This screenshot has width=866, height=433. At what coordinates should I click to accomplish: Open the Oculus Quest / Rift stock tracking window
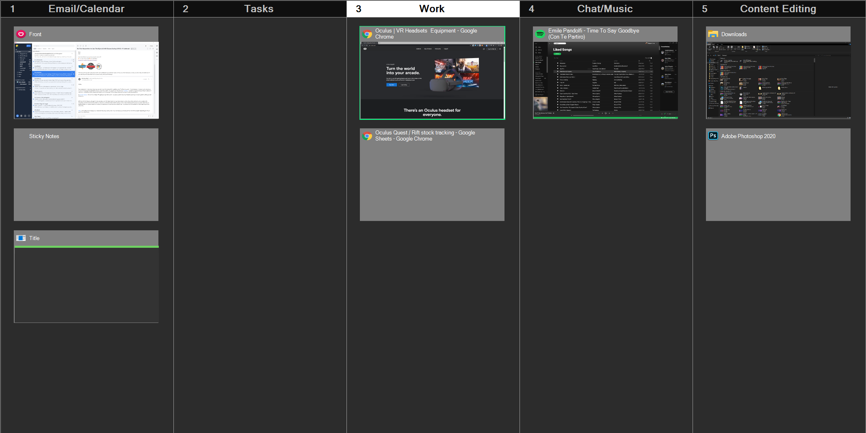pos(432,175)
